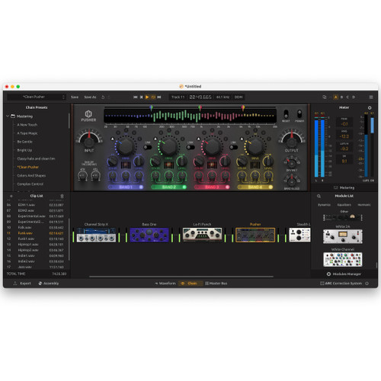Switch to the Chain view tab

pyautogui.click(x=190, y=283)
